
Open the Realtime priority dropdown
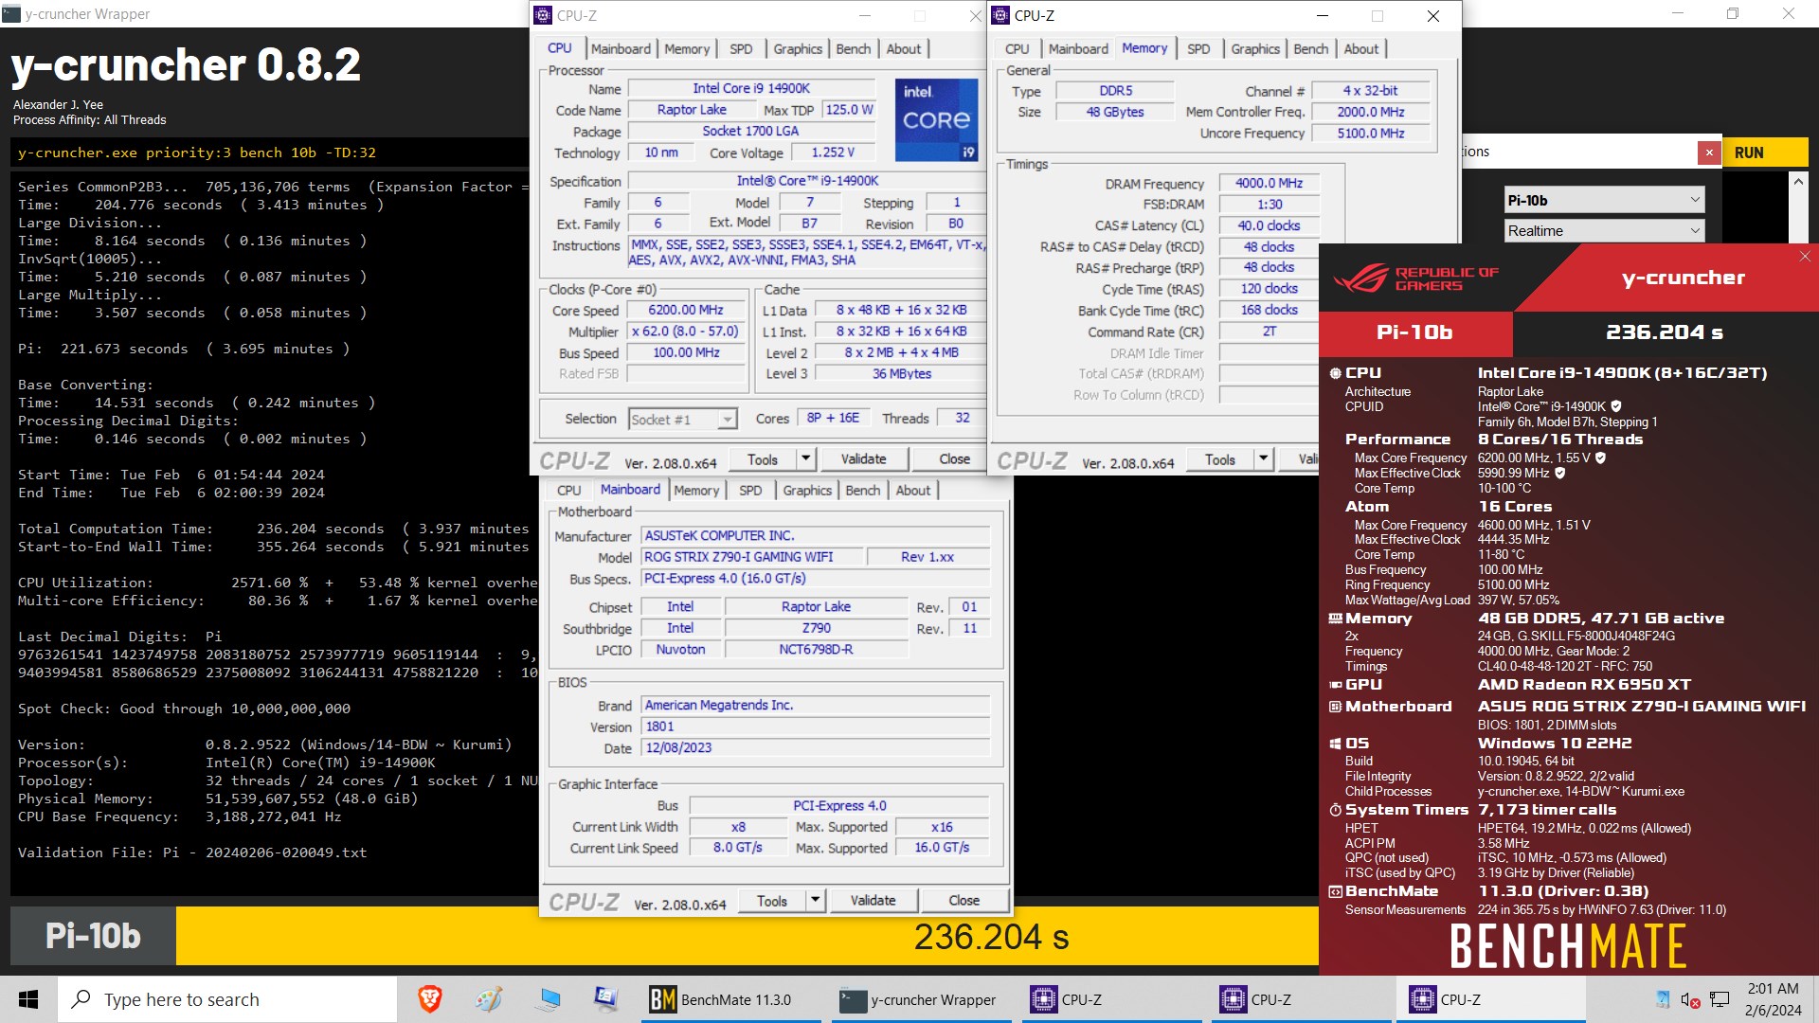1605,230
